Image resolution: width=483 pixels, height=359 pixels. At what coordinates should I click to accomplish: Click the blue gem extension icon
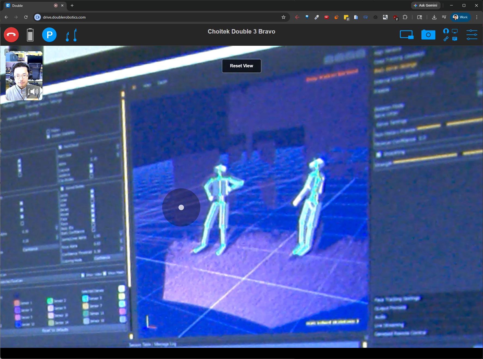coord(307,17)
